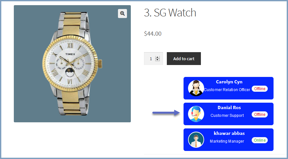
Task: Click the Add to cart button
Action: click(x=184, y=59)
